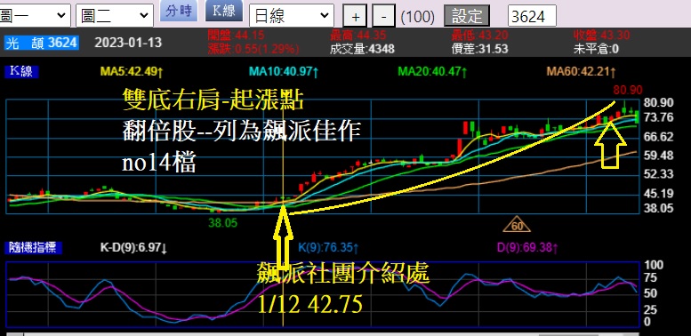Screen dimensions: 691x336
Task: Click the MA60 moving average legend
Action: (x=581, y=70)
